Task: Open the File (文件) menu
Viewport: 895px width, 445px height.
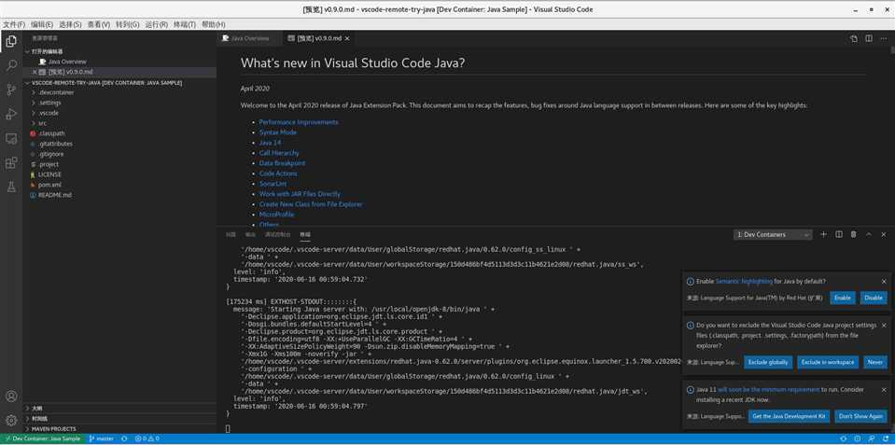Action: [14, 24]
